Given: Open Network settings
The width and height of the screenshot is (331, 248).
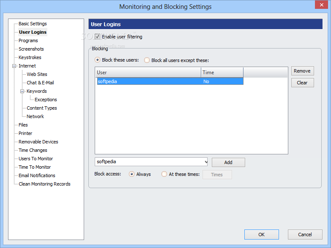Looking at the screenshot, I should tap(35, 116).
